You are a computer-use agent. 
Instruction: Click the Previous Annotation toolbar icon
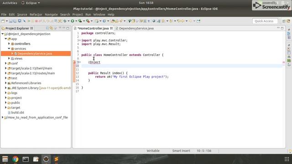pos(171,21)
